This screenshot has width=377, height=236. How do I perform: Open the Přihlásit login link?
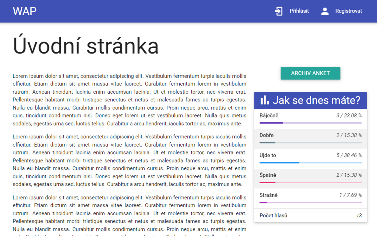point(299,11)
